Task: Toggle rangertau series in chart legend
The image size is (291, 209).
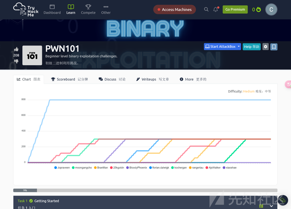Action: coord(196,168)
